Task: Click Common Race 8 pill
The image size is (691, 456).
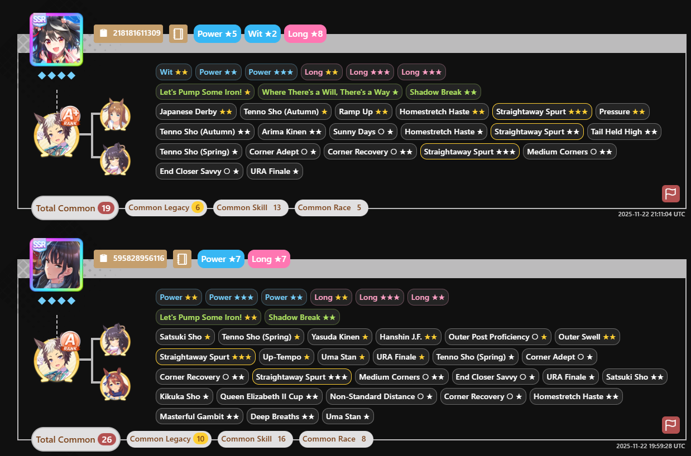Action: [336, 439]
